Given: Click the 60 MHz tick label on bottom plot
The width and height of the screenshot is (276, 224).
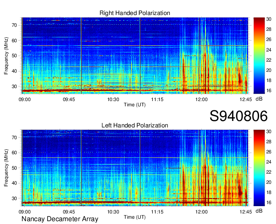Looking at the screenshot, I should (14, 153).
